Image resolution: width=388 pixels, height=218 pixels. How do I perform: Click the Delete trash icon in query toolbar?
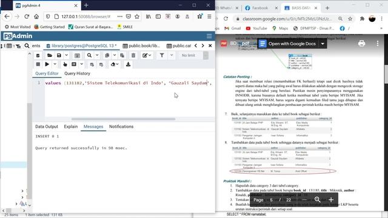click(x=133, y=55)
